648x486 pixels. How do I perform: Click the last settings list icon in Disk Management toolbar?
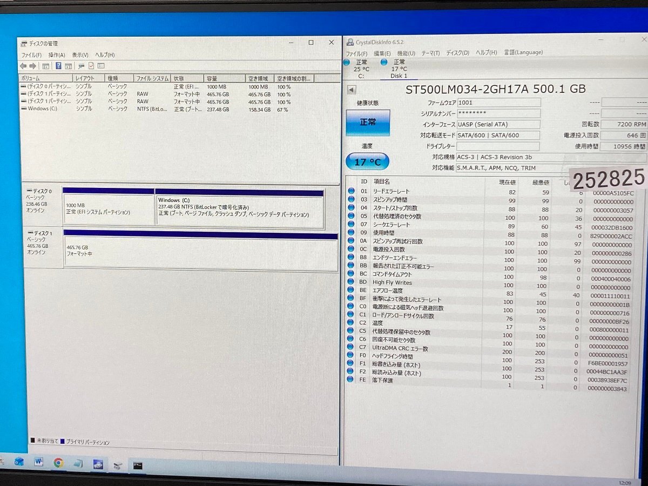(x=100, y=66)
